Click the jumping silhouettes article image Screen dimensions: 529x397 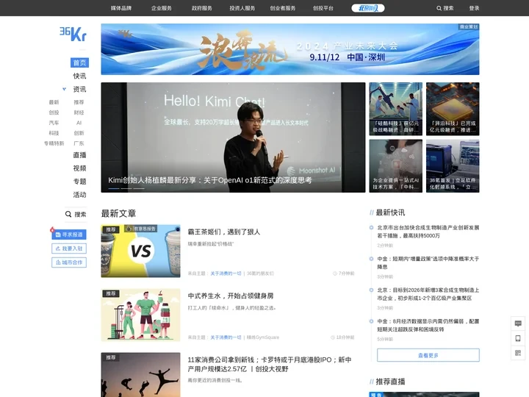click(x=140, y=375)
